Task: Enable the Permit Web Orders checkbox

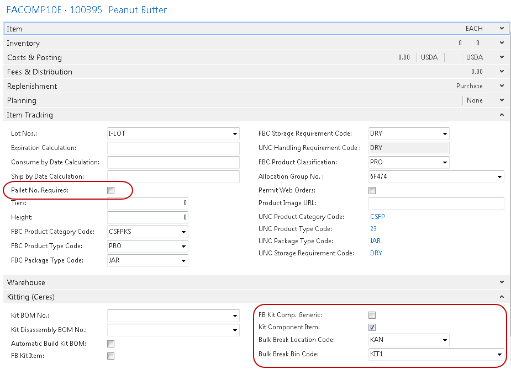Action: (372, 191)
